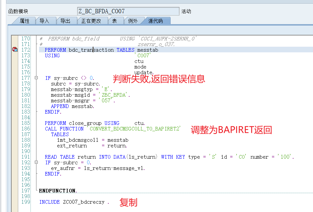Click the 'subrc = sy-subrc.' line
Screen dimensions: 313x212
coord(76,84)
